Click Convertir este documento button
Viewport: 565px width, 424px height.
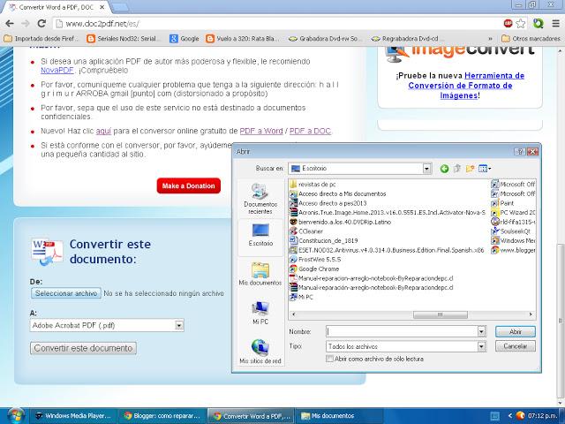tap(83, 348)
